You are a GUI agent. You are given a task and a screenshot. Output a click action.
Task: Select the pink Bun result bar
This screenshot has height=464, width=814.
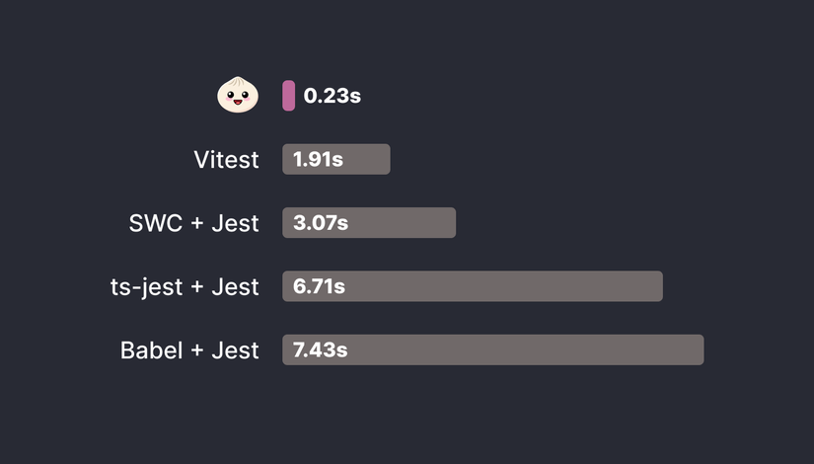[x=288, y=96]
